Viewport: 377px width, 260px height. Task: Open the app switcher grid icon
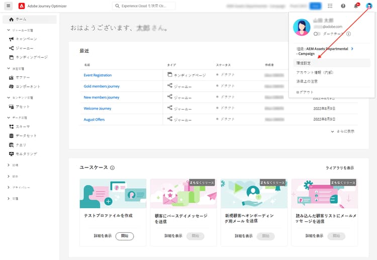pyautogui.click(x=330, y=6)
